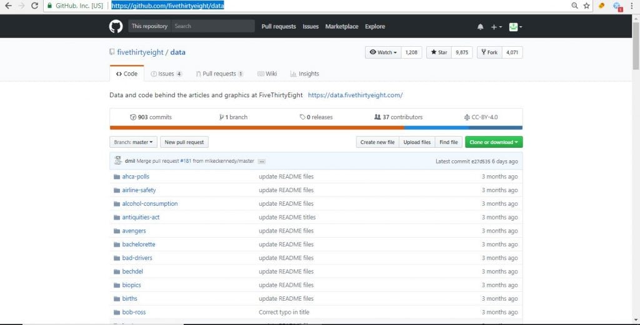Screen dimensions: 640x325
Task: Open data.fivethirtyeight.com link
Action: click(x=355, y=95)
